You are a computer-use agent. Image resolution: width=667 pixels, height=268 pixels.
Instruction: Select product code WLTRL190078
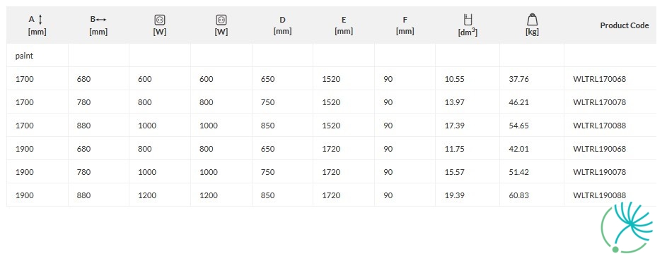coord(599,172)
